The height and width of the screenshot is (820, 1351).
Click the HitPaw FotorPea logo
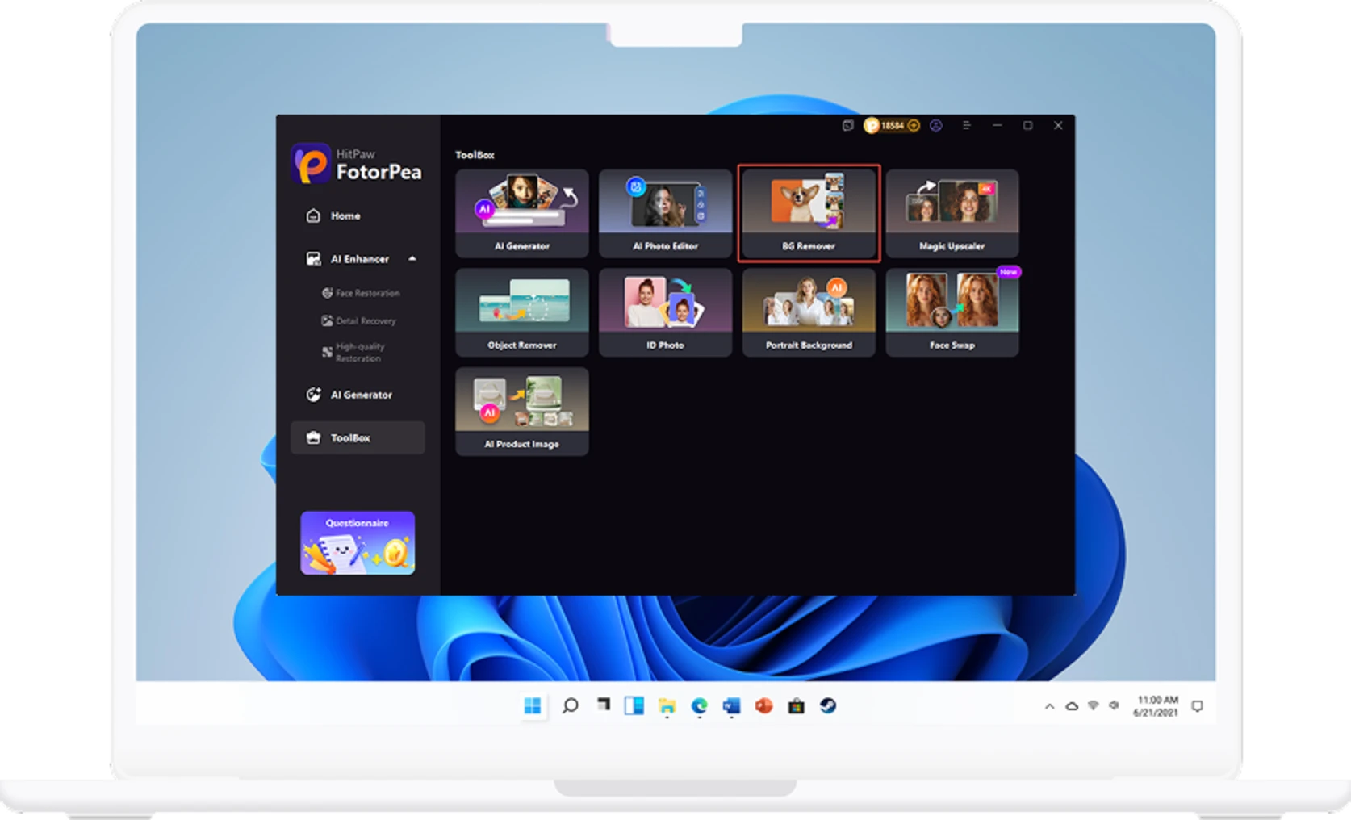(x=357, y=164)
